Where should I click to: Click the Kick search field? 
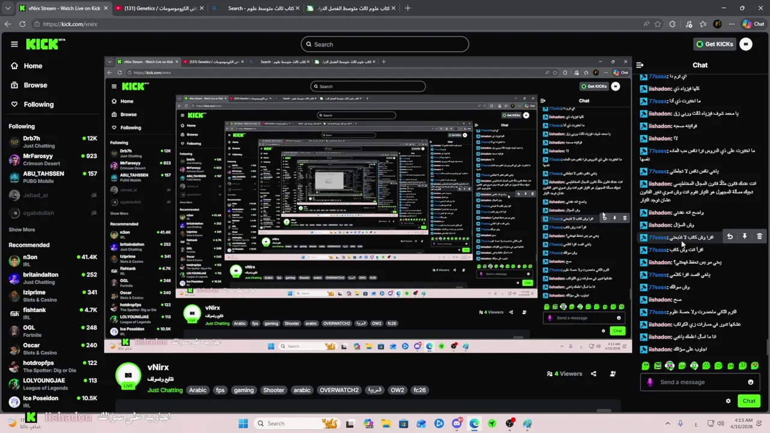[x=385, y=44]
